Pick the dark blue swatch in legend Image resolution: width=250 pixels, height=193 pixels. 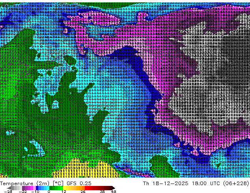37,188
